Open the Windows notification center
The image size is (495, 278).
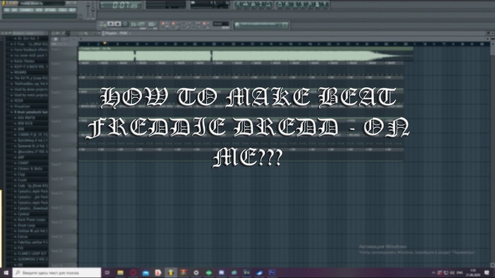tap(487, 272)
